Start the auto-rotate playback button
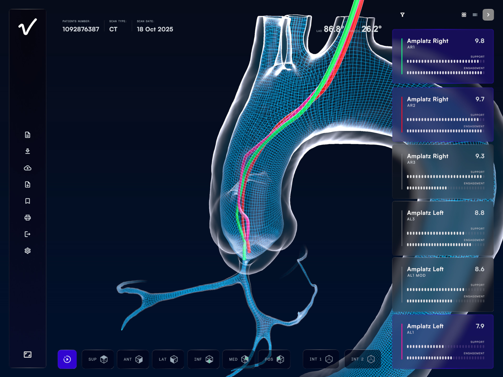Viewport: 503px width, 377px height. (67, 359)
